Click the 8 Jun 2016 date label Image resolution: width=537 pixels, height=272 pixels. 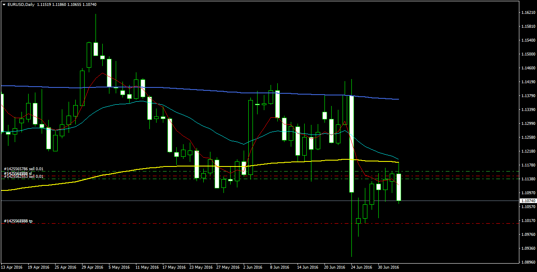point(280,267)
